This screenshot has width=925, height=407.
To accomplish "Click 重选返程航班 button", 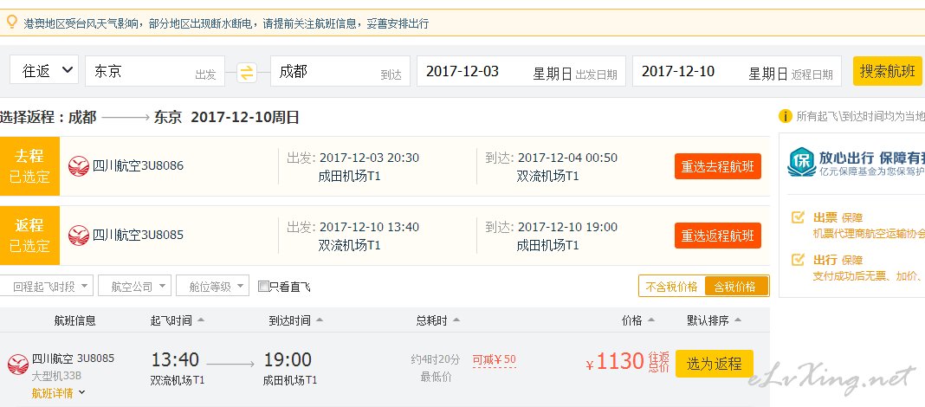I will point(718,236).
